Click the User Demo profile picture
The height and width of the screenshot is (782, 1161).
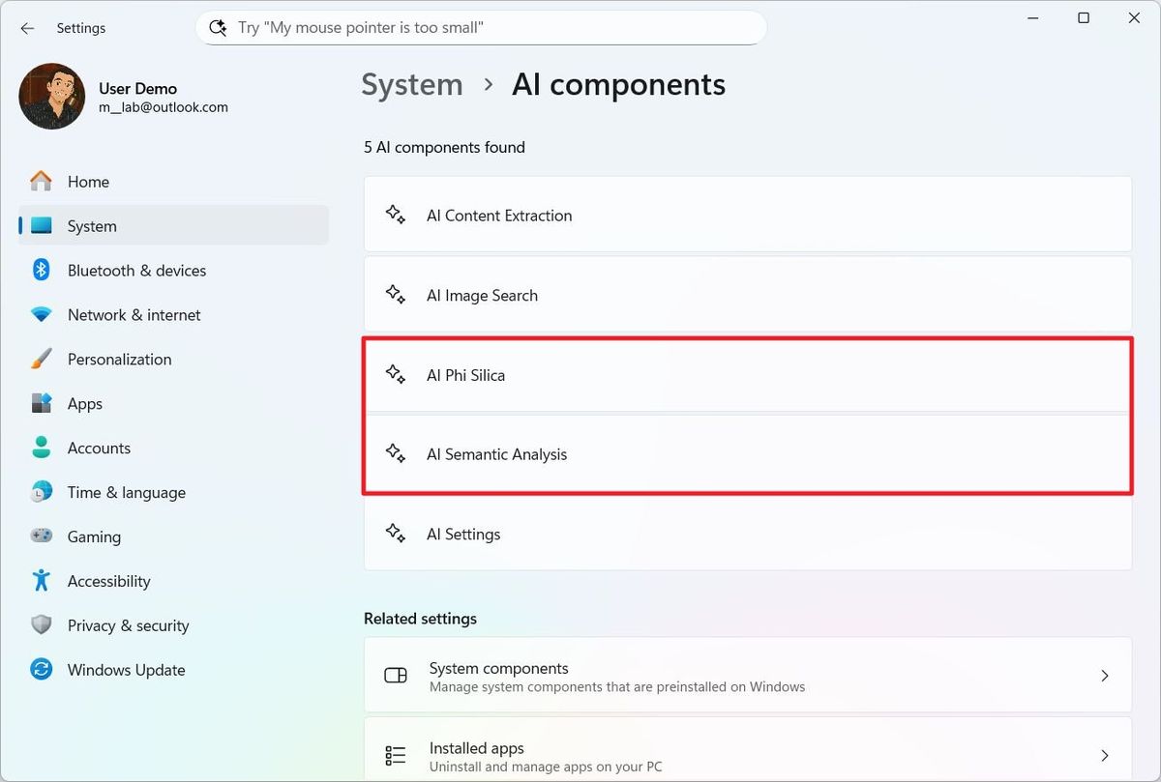click(51, 96)
